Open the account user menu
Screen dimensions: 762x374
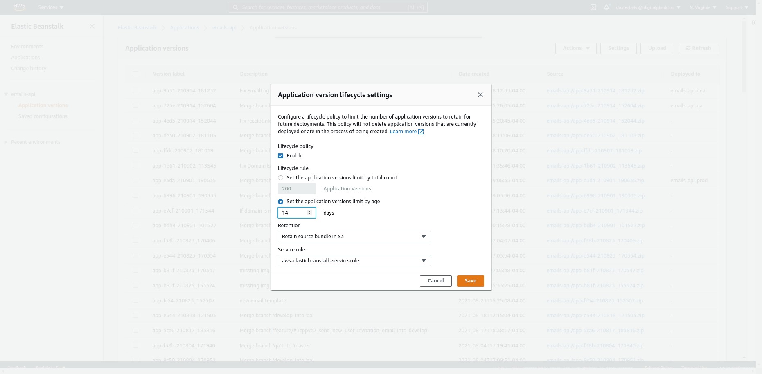648,7
